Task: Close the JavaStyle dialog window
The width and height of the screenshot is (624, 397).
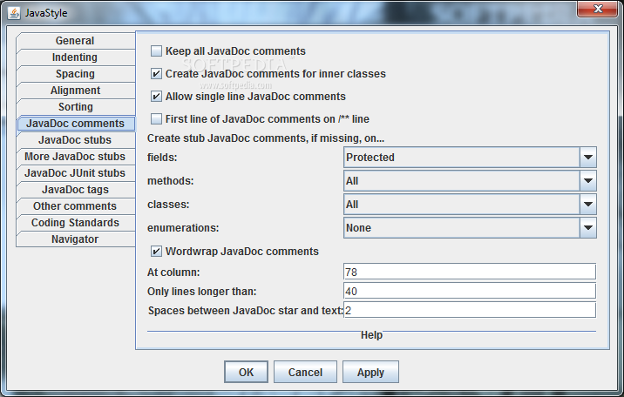Action: pos(597,9)
